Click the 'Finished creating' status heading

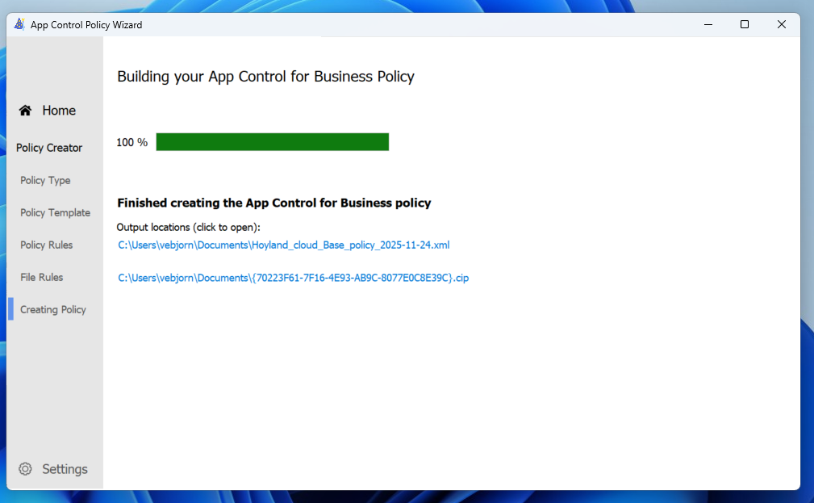point(273,203)
